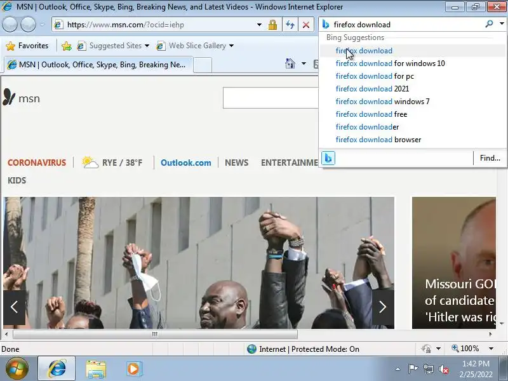Click the Refresh page icon
The height and width of the screenshot is (381, 508).
tap(290, 25)
